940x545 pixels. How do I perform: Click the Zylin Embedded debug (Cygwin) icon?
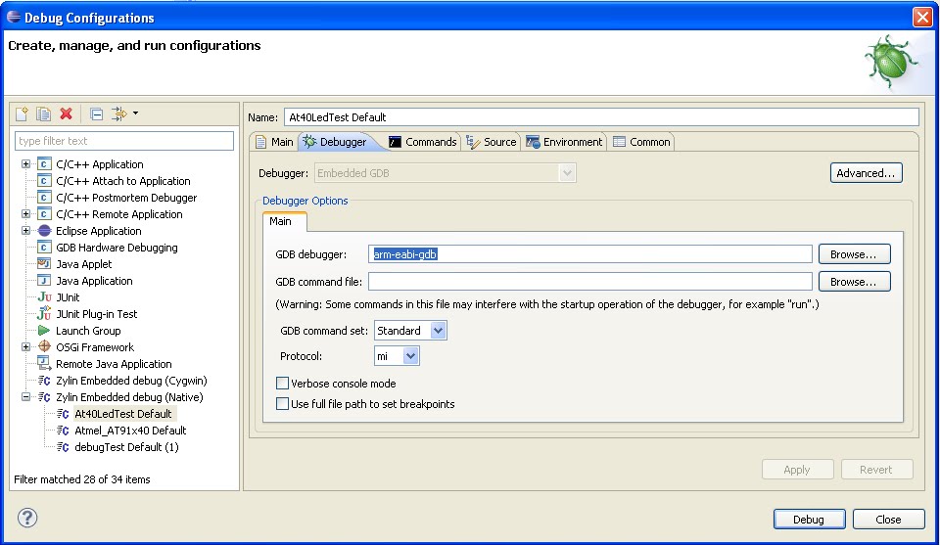coord(44,381)
